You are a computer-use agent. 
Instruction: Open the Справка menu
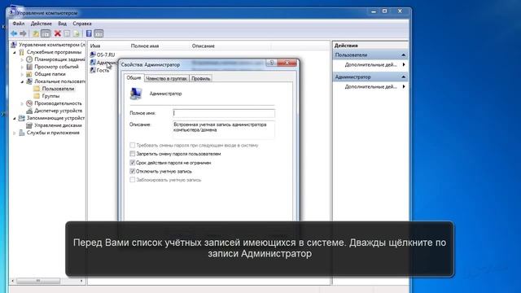82,24
